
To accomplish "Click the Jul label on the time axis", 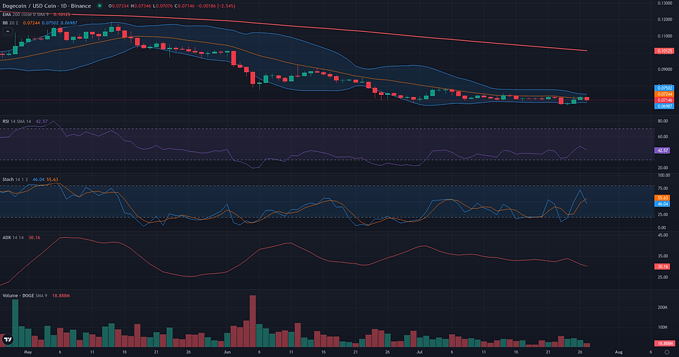I will [x=419, y=352].
